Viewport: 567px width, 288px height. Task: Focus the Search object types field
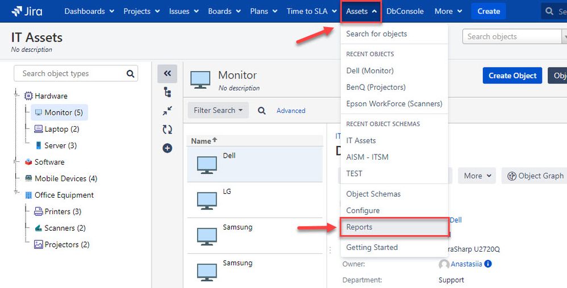76,74
